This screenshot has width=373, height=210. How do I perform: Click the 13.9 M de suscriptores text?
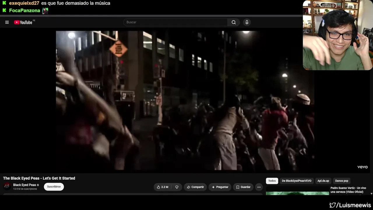[x=25, y=189]
